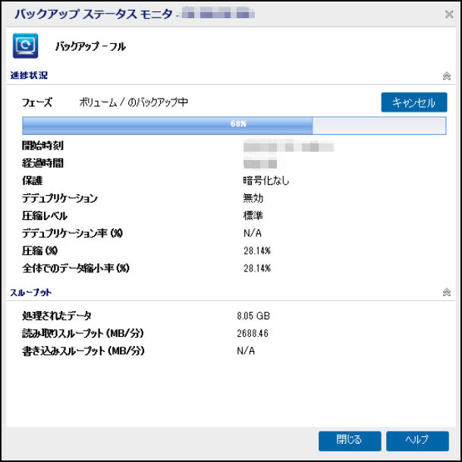The width and height of the screenshot is (462, 462).
Task: Click the デデュプリケーション率 (%) label
Action: coord(72,234)
